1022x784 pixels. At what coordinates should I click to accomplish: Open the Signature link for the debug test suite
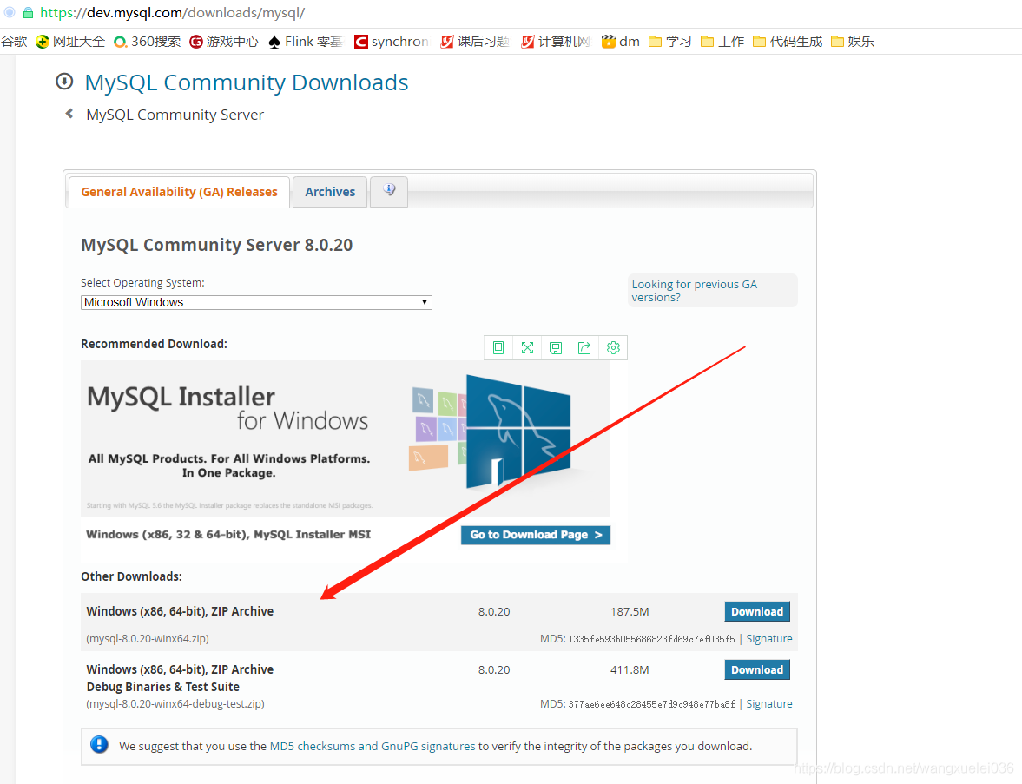[x=768, y=703]
